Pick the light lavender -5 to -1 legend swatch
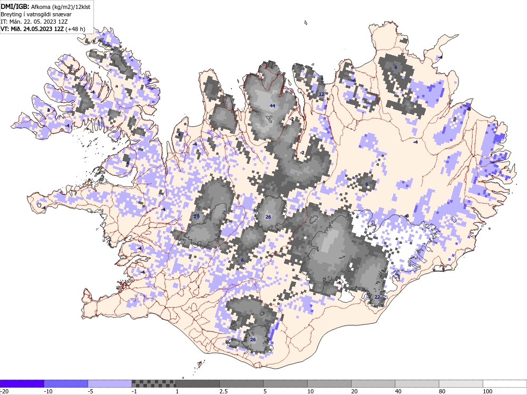This screenshot has height=395, width=527. click(110, 383)
